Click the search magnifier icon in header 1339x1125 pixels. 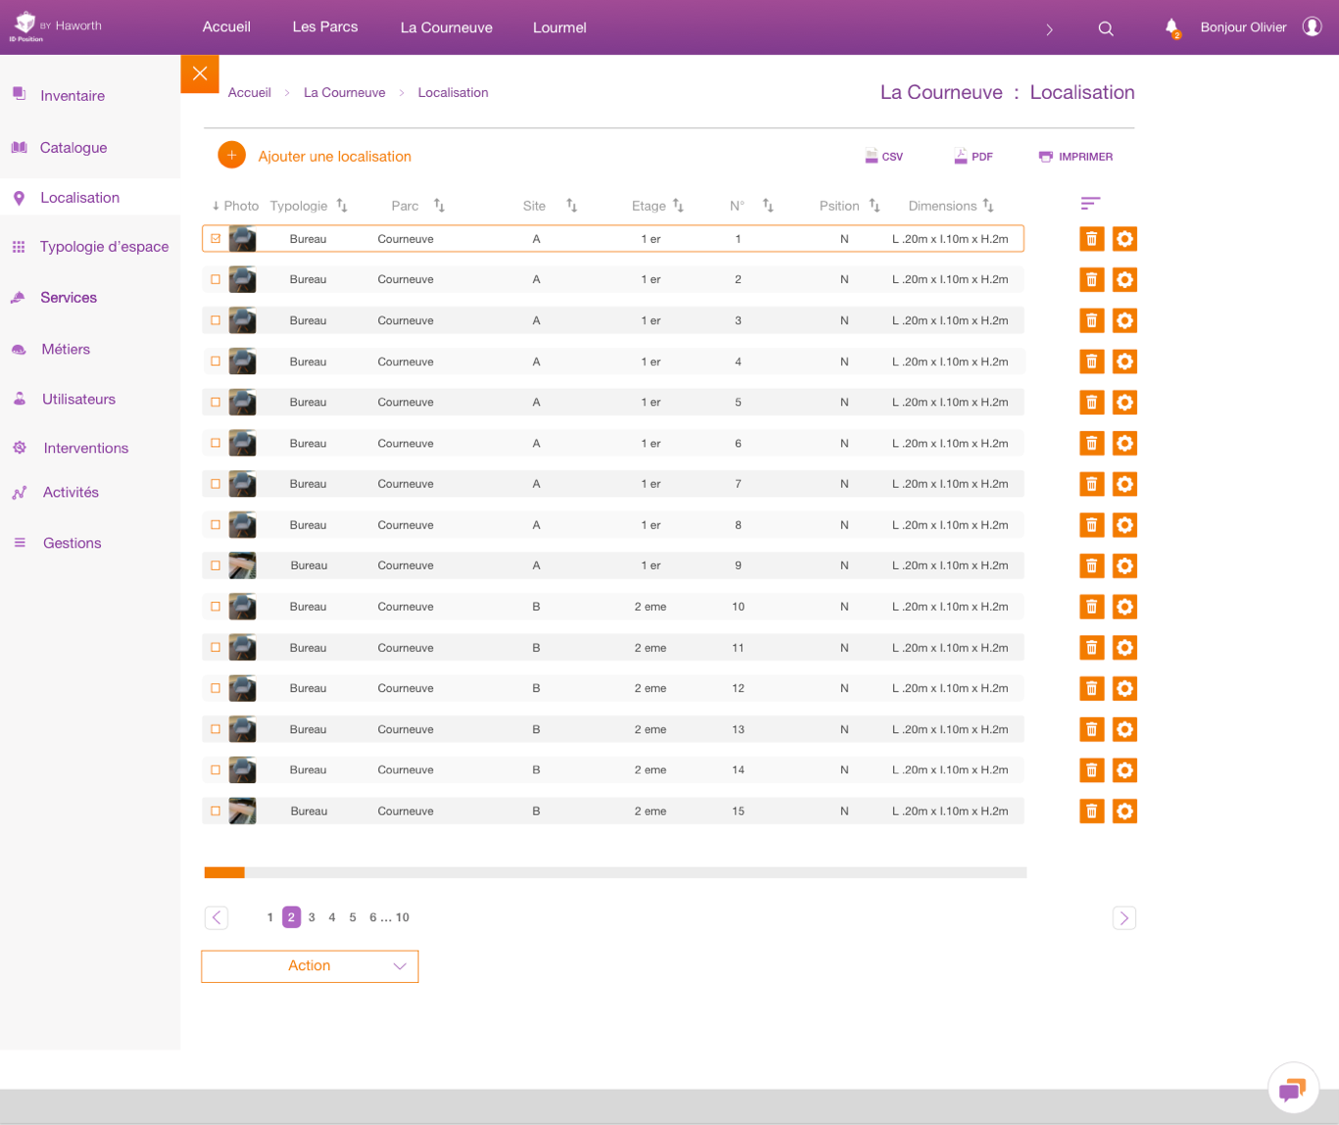pos(1106,28)
